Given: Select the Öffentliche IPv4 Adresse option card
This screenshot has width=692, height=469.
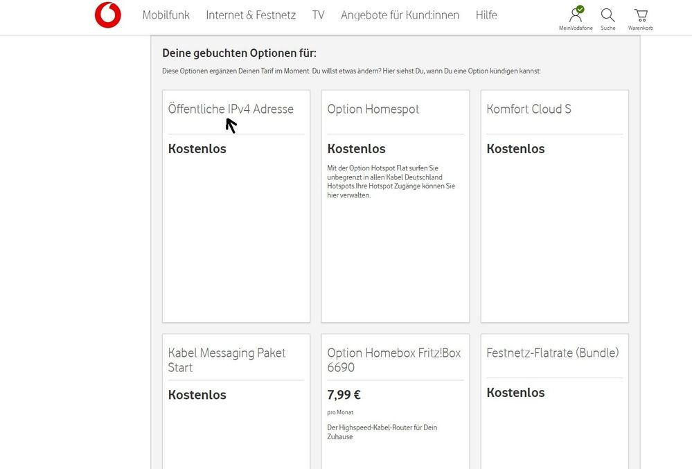Looking at the screenshot, I should [236, 204].
